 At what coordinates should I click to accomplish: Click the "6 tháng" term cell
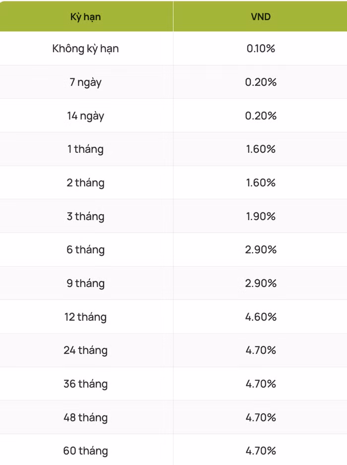(x=85, y=249)
